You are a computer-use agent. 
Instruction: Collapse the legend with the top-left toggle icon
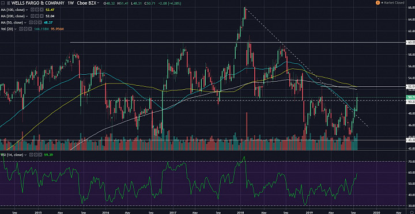pos(3,3)
